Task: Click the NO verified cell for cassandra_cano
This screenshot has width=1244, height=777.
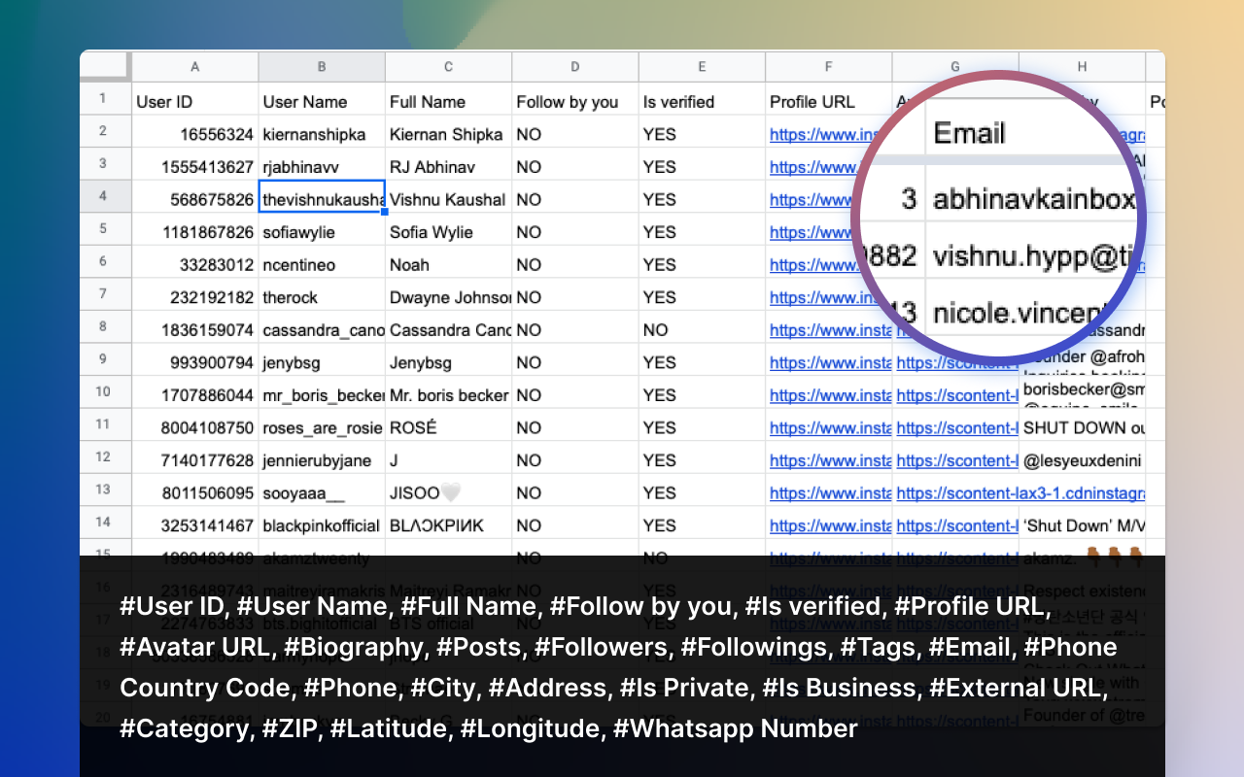Action: pyautogui.click(x=702, y=329)
